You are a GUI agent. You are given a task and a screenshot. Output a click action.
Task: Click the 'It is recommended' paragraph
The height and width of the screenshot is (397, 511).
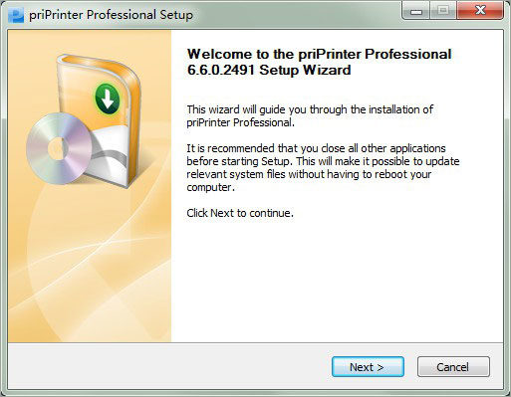point(323,168)
